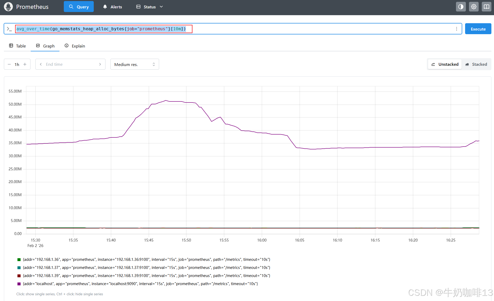Click the End time input
The image size is (494, 301).
pos(70,64)
